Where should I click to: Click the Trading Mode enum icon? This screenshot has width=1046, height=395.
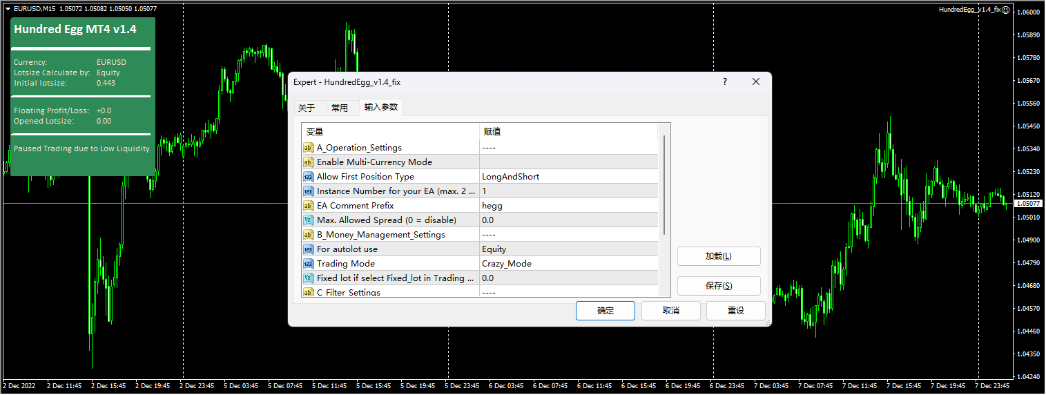309,264
